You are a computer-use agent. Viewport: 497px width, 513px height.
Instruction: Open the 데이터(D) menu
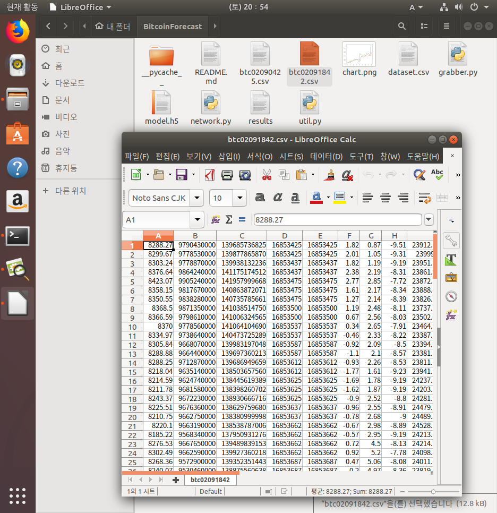(x=327, y=157)
